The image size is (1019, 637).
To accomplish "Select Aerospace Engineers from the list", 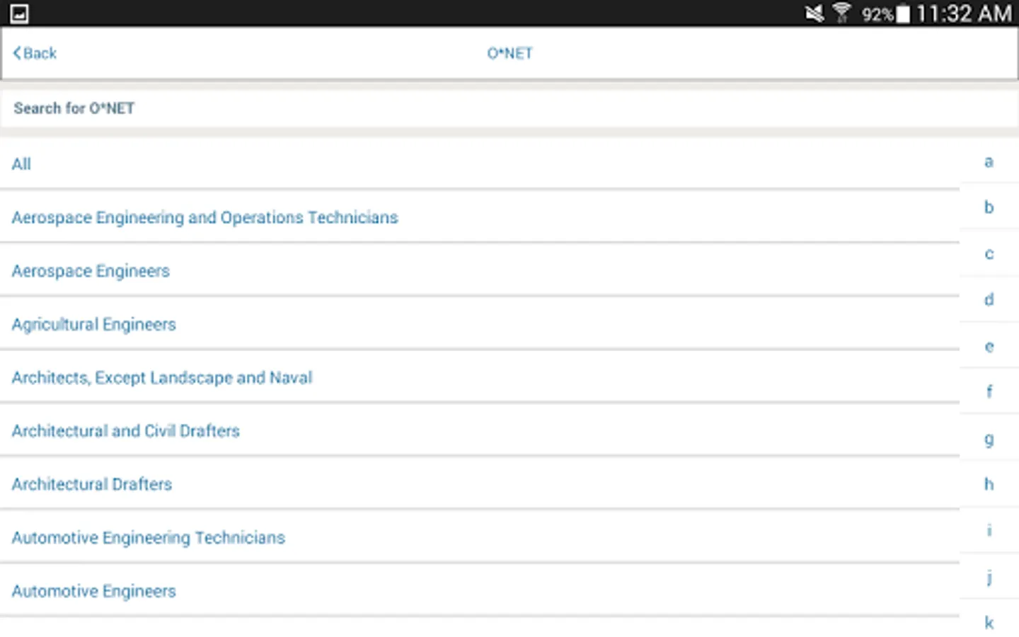I will click(x=480, y=270).
